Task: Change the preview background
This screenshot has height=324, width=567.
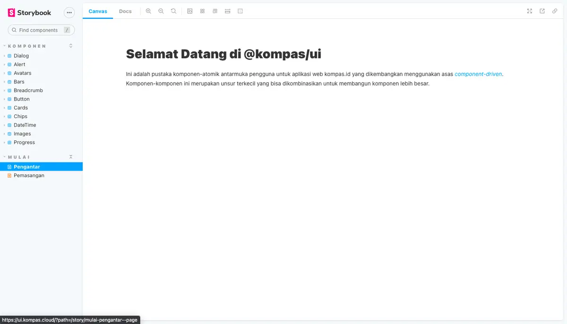Action: (x=189, y=10)
